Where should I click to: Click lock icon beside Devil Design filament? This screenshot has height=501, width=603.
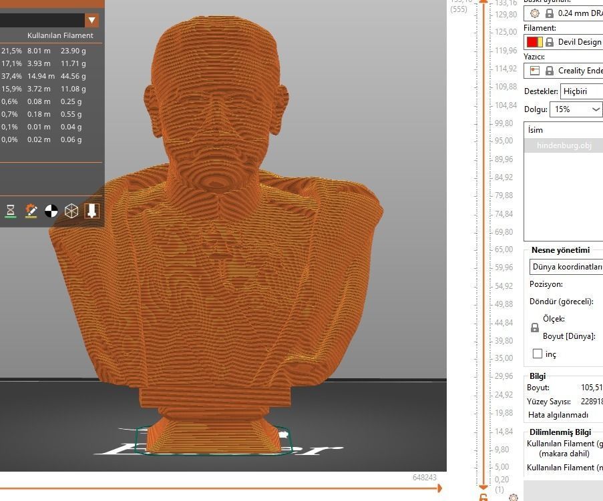point(550,42)
